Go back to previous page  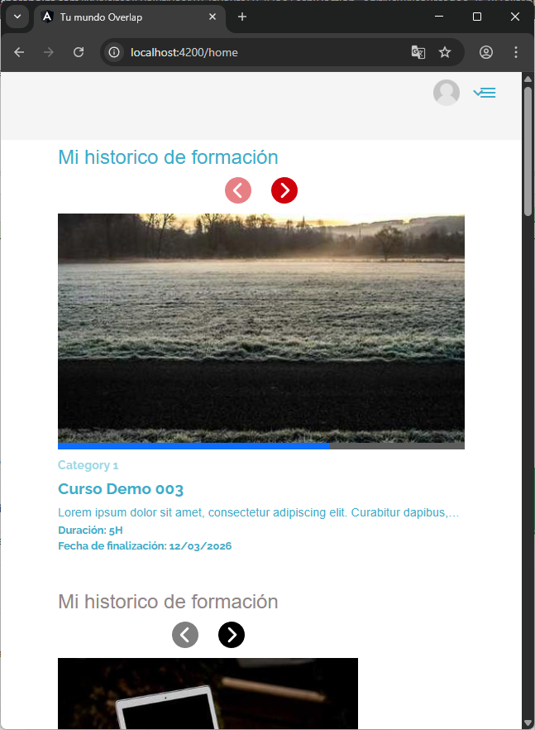tap(19, 52)
